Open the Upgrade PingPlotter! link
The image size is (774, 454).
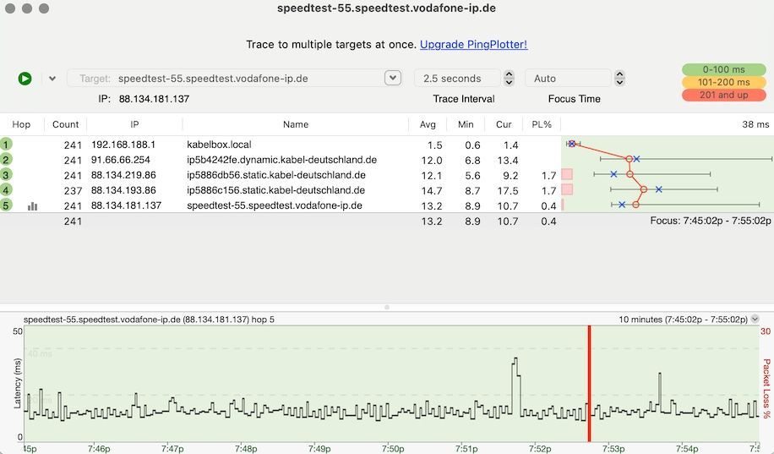coord(473,44)
